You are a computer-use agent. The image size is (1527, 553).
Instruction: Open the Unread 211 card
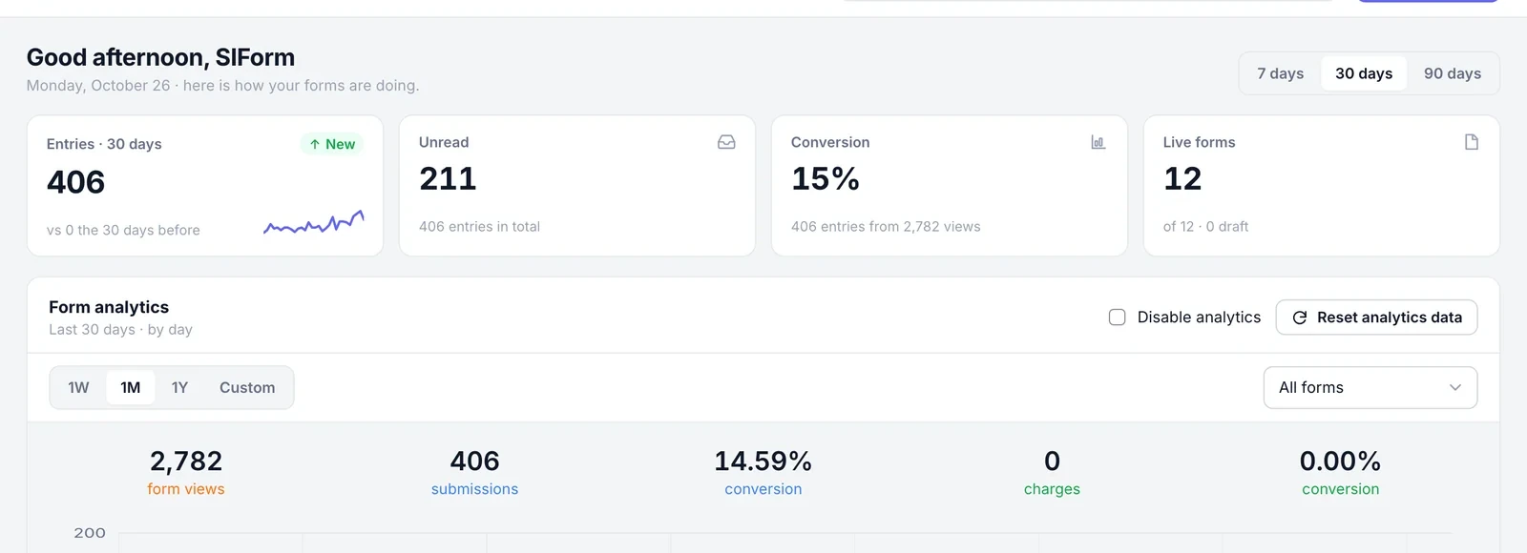point(577,186)
